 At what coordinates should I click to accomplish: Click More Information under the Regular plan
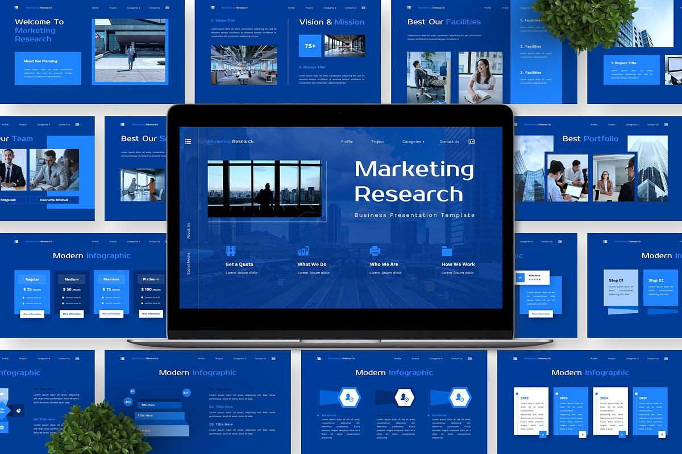point(32,313)
